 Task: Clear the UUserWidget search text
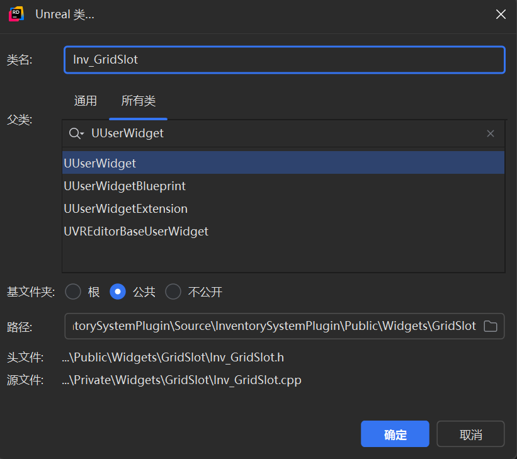[x=491, y=133]
